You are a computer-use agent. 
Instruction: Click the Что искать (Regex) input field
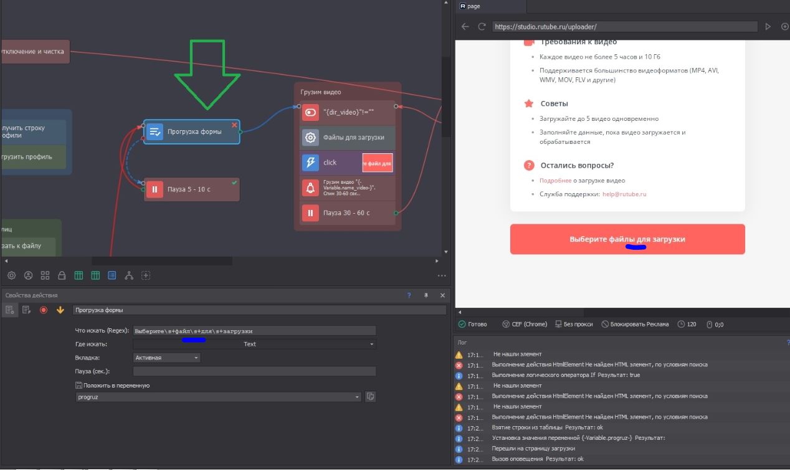[255, 331]
